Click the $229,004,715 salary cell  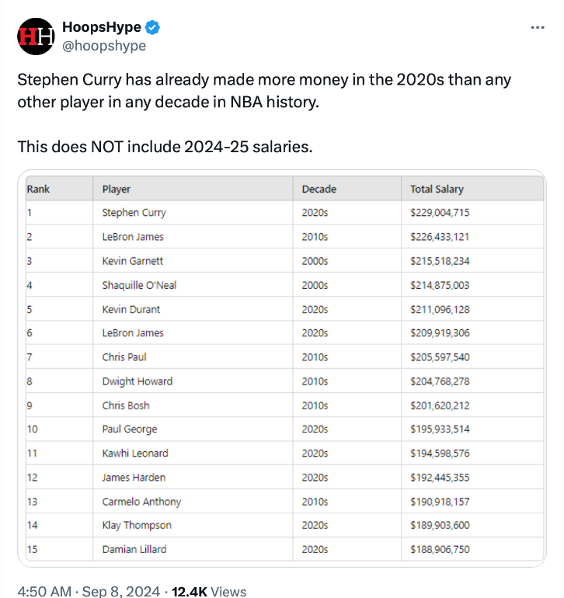[440, 213]
